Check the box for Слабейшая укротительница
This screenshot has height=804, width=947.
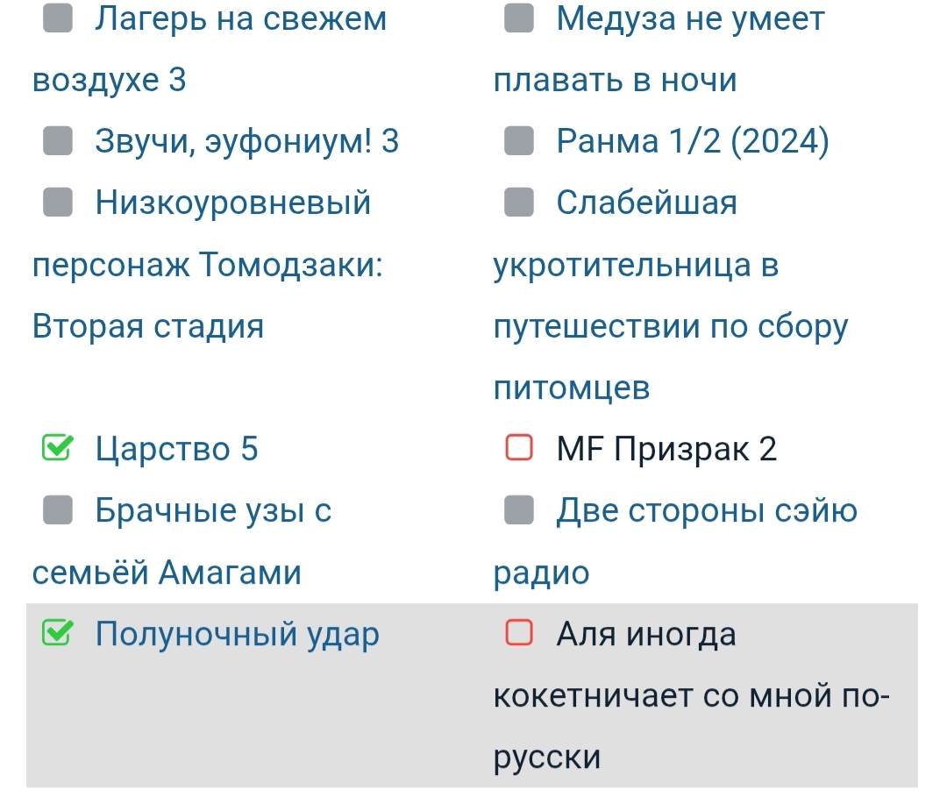coord(519,203)
